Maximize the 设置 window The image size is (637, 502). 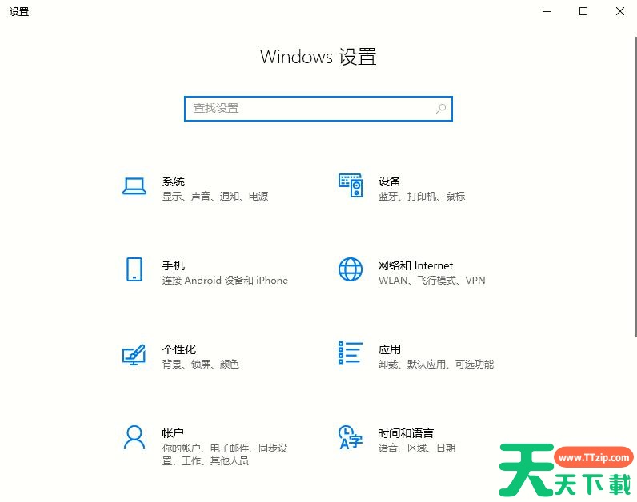[583, 11]
